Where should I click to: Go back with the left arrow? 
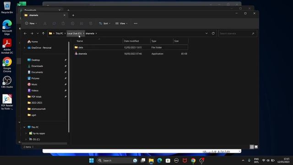[25, 33]
